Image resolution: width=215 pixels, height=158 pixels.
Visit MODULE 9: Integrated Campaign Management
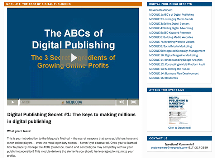[x=177, y=51]
